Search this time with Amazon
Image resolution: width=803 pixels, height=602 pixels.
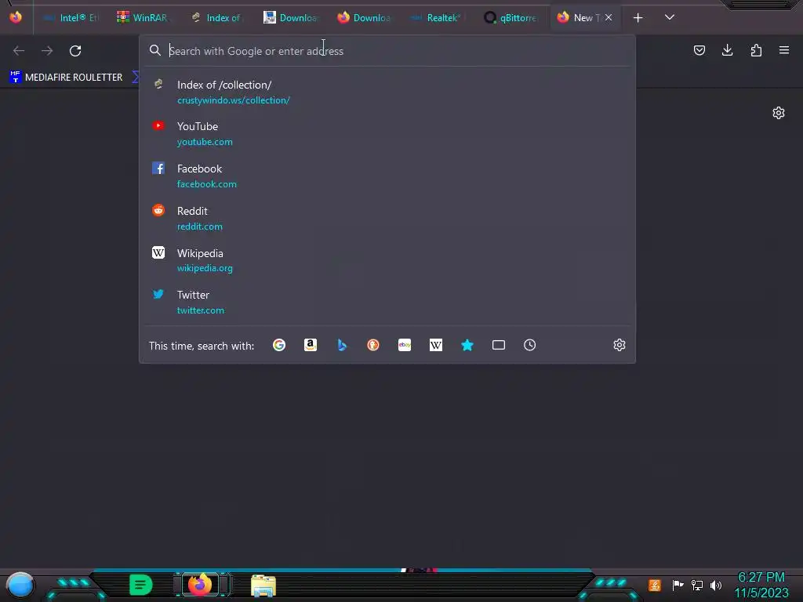click(311, 345)
